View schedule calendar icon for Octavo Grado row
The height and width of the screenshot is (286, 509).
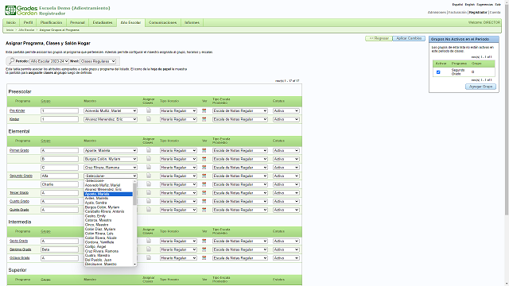[x=204, y=257]
